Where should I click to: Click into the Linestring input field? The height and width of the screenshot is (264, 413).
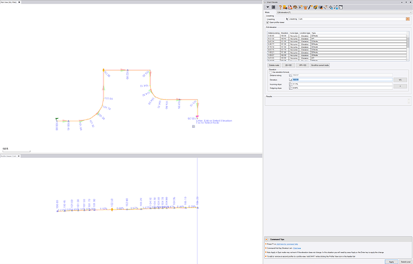347,19
